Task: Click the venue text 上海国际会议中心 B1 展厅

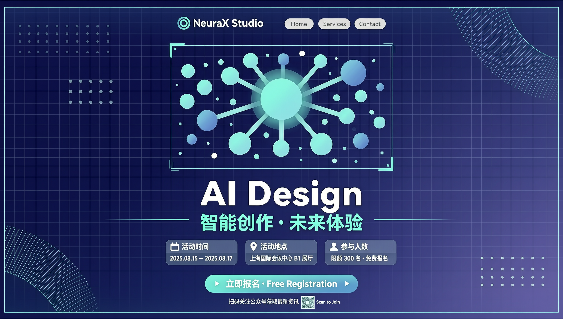Action: click(x=281, y=258)
